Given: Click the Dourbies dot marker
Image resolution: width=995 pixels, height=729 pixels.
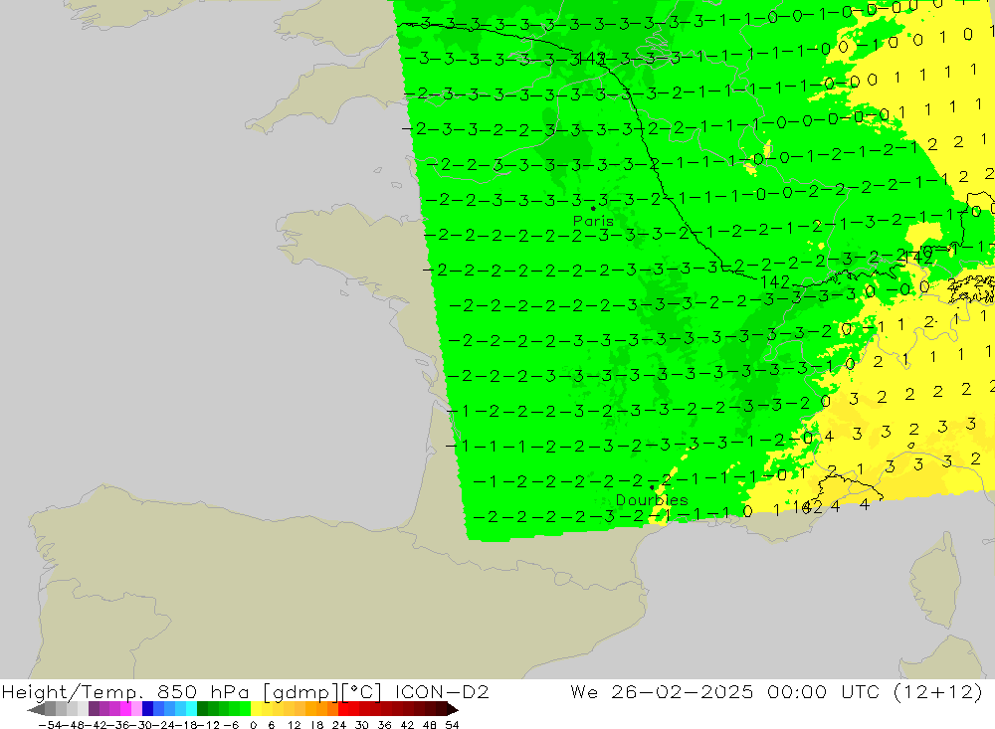Looking at the screenshot, I should (652, 487).
